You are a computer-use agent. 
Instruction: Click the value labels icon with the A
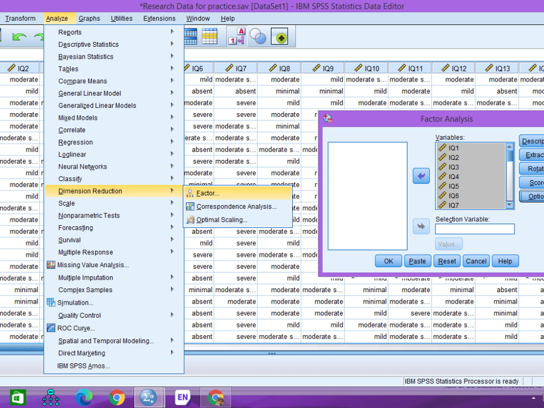(x=237, y=36)
